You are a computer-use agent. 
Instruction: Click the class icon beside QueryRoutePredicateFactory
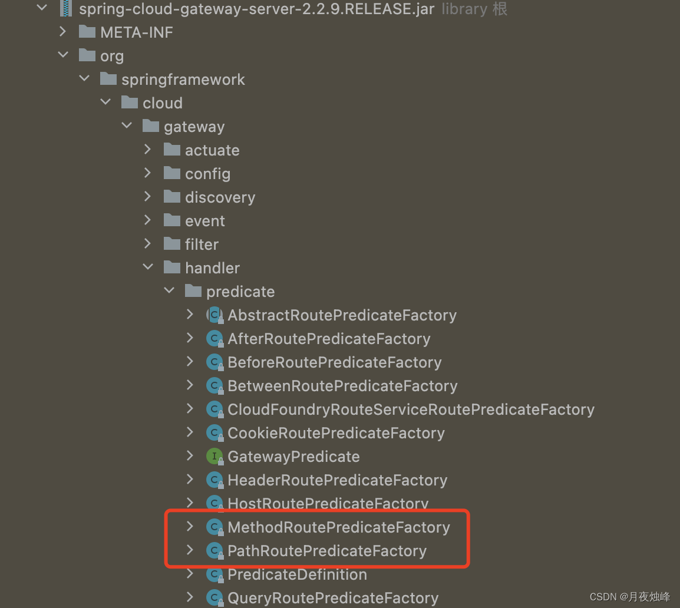tap(214, 597)
